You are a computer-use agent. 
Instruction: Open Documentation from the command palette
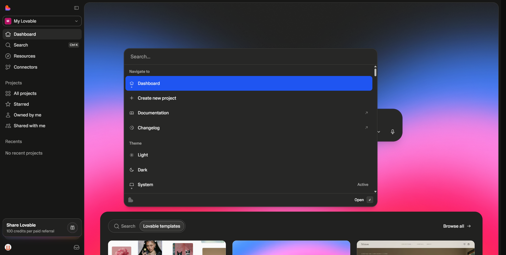tap(249, 113)
